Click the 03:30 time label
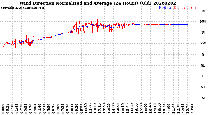The height and width of the screenshot is (115, 211). pos(31,109)
